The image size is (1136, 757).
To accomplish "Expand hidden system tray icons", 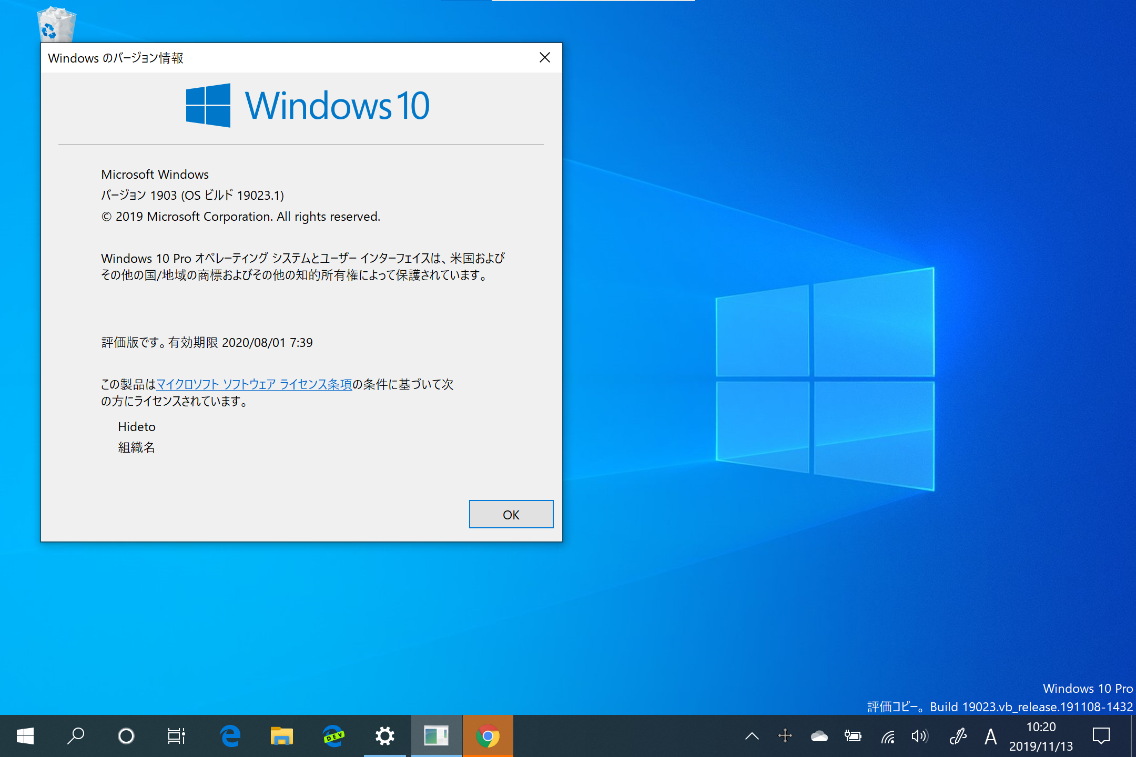I will click(x=751, y=736).
